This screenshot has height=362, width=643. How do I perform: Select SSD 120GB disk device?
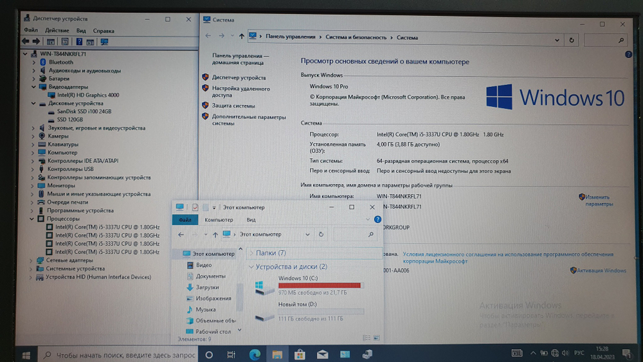pyautogui.click(x=69, y=120)
